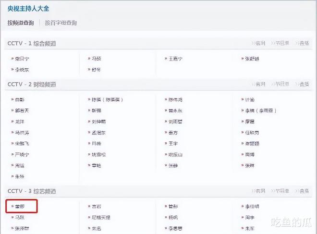
Task: Open host 舒冬 under CCTV-1
Action: (x=97, y=70)
